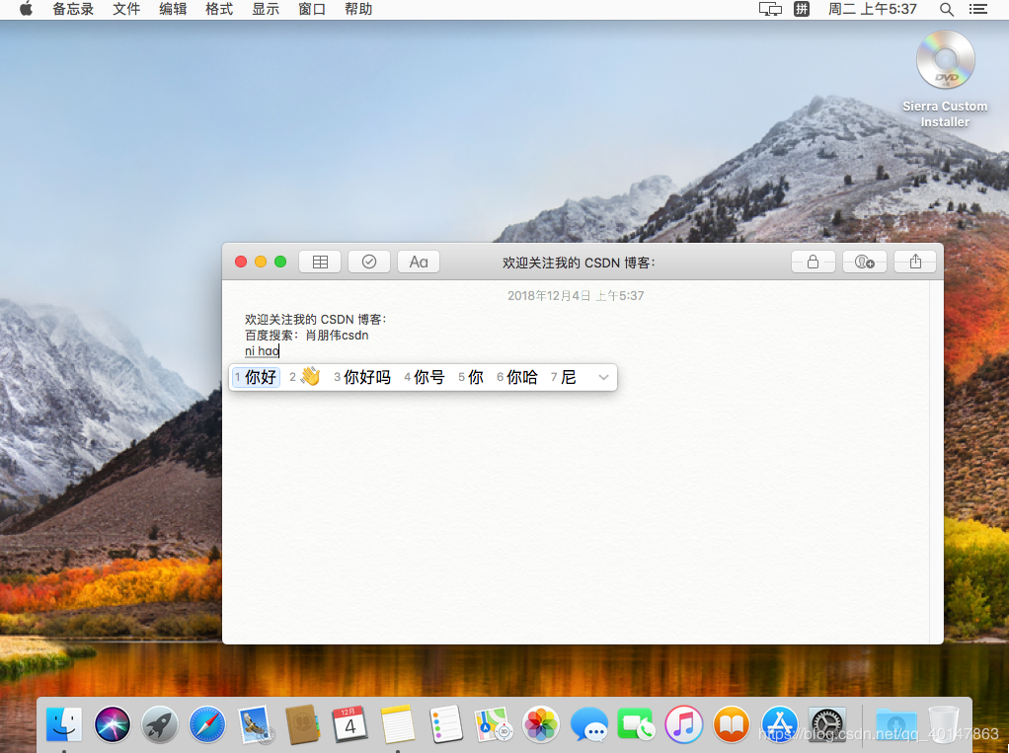Choose candidate 1 你好
This screenshot has height=753, width=1009.
[257, 377]
